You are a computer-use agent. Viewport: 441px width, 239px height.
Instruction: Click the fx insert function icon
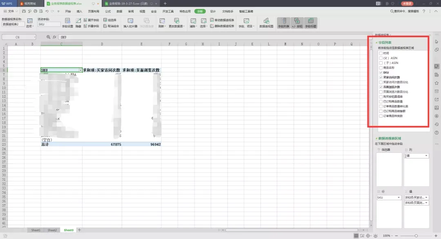pyautogui.click(x=55, y=37)
